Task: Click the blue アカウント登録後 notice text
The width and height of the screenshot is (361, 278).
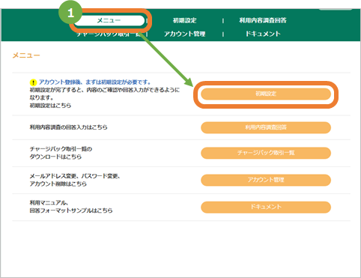Action: (94, 82)
